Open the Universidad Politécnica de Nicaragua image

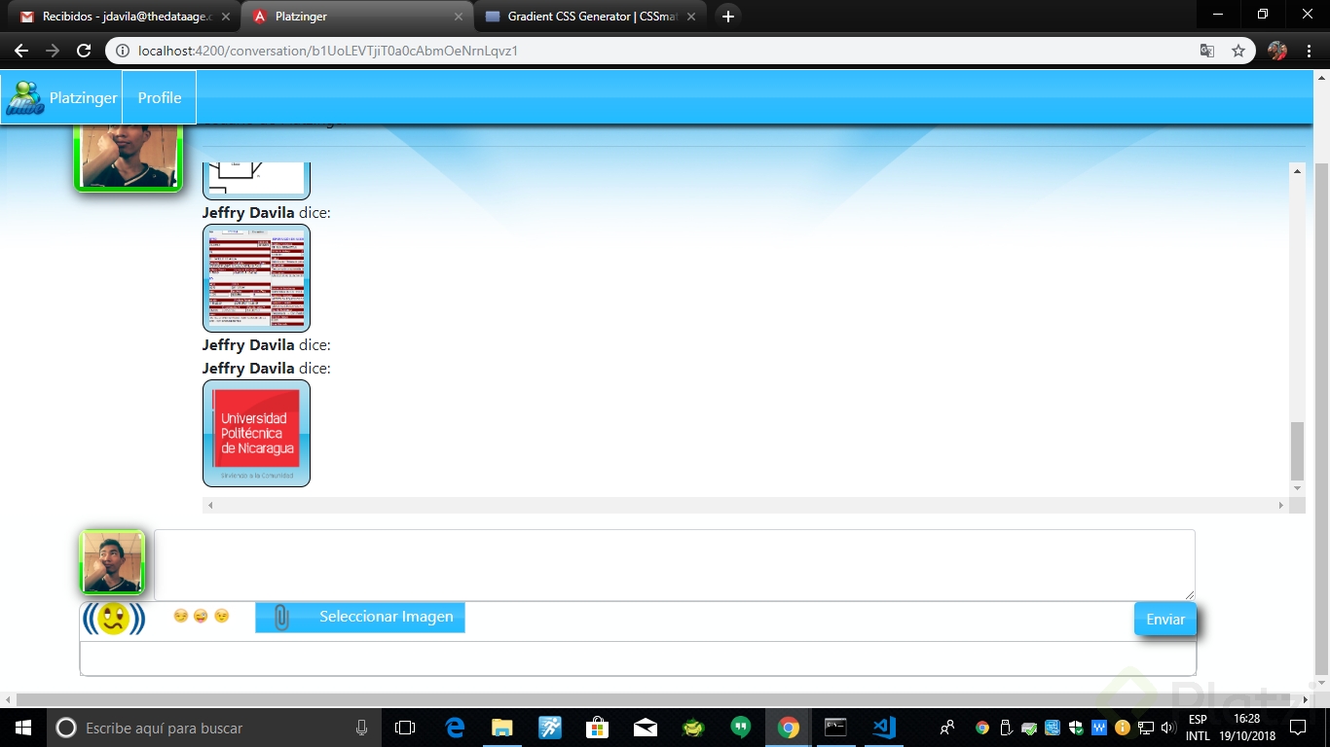256,433
